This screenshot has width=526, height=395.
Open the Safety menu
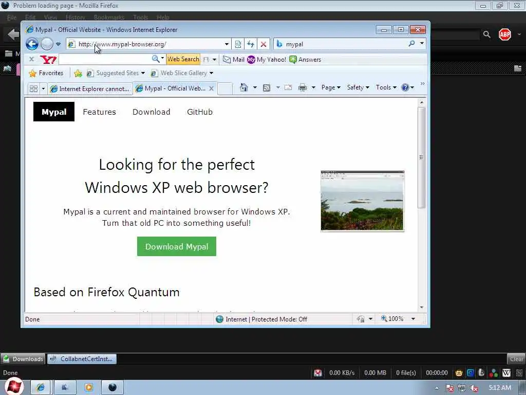(x=358, y=87)
